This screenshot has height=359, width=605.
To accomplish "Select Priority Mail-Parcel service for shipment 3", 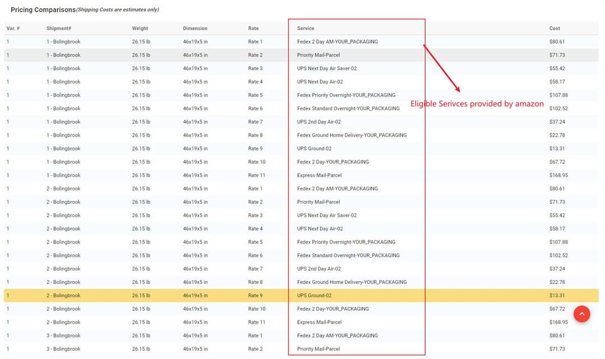I will 319,349.
